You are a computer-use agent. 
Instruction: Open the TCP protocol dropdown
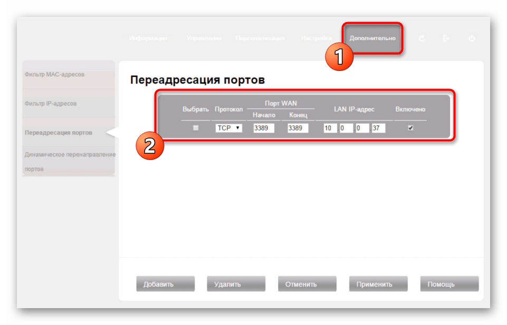coord(228,128)
